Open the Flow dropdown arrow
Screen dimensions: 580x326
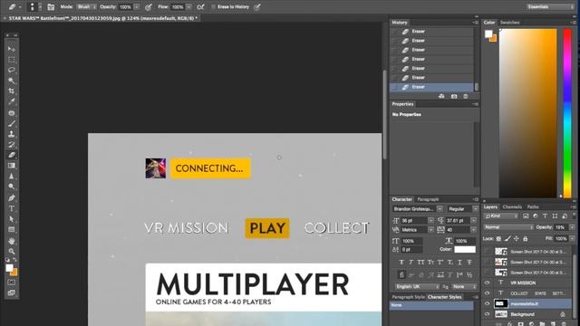pos(188,7)
